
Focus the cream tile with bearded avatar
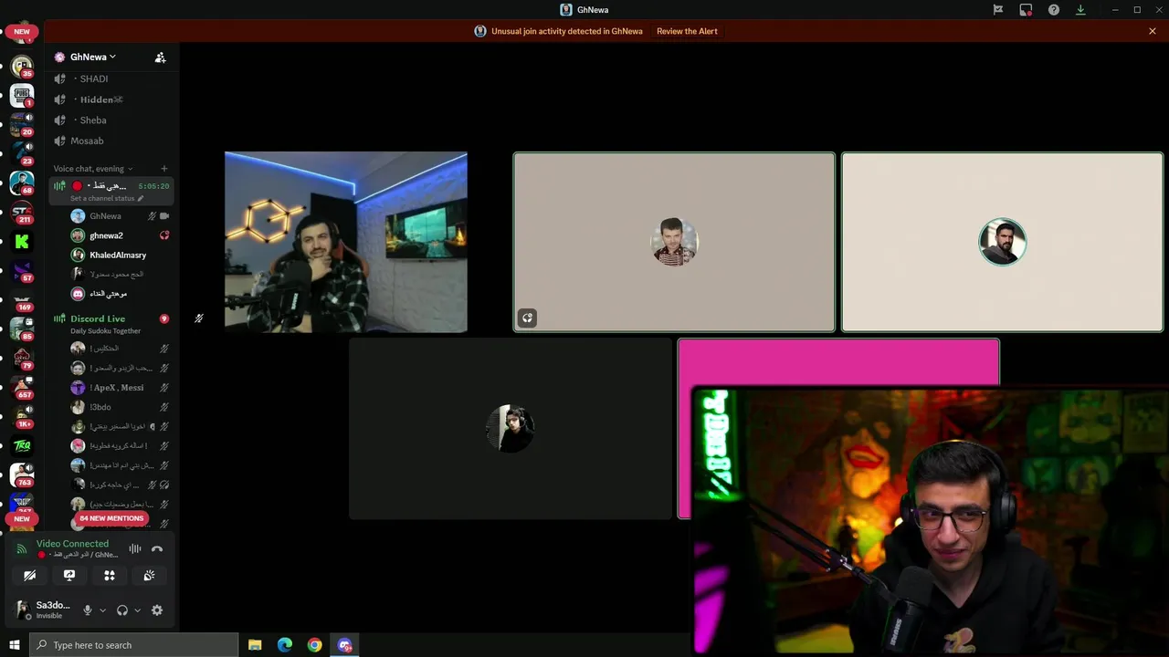pyautogui.click(x=1002, y=242)
